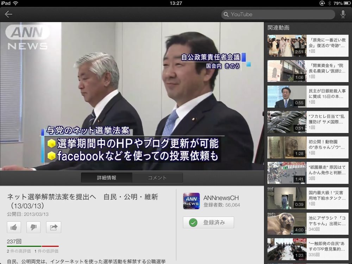The width and height of the screenshot is (352, 264).
Task: Click the video description text
Action: pos(87,261)
